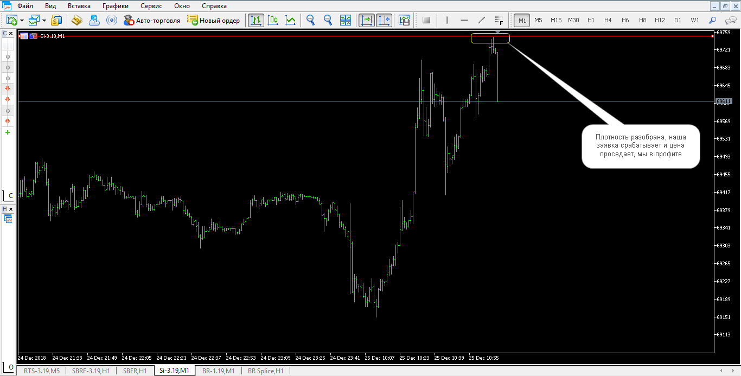Switch to H8 timeframe
Screen dimensions: 741x376
click(643, 20)
